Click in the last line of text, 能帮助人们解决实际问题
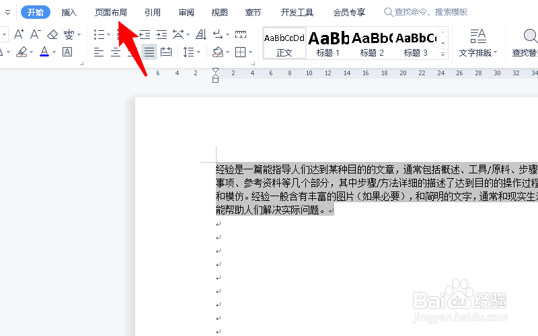 tap(271, 210)
